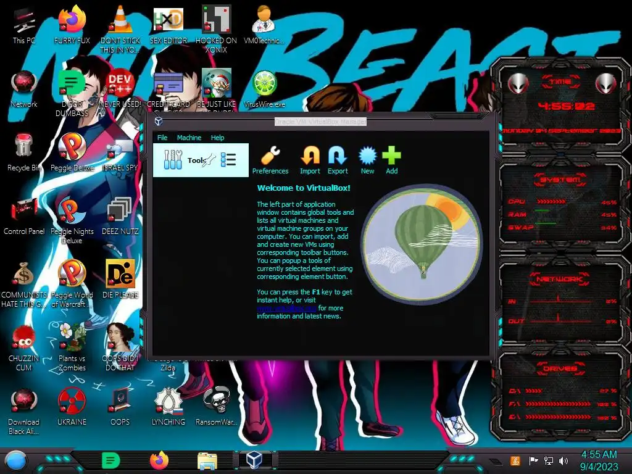This screenshot has height=474, width=632.
Task: Launch Peggle Nights Deluxe shortcut
Action: coord(72,220)
